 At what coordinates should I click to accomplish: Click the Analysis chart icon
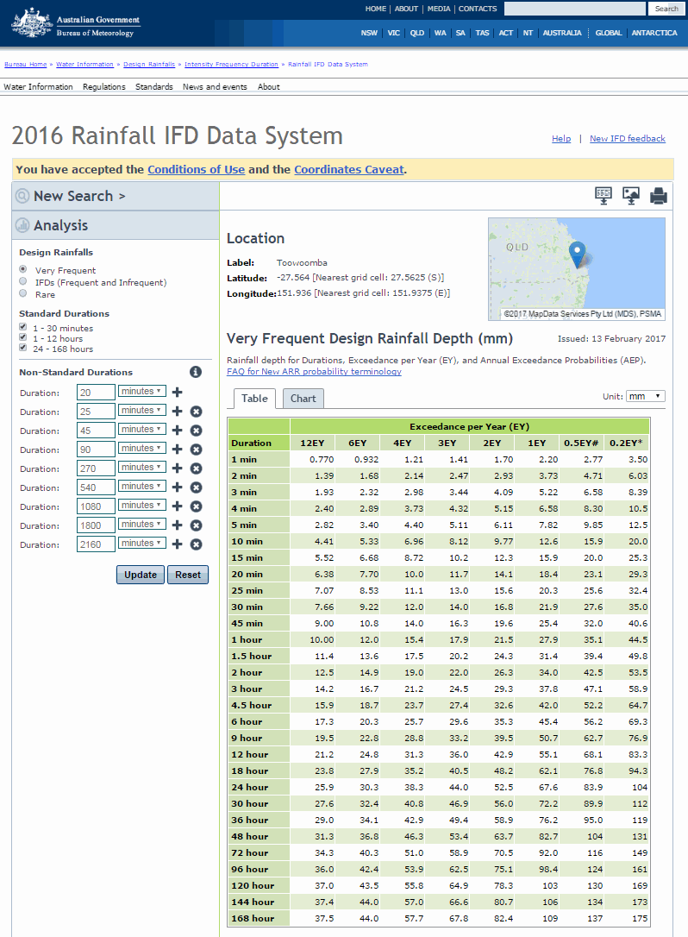pos(22,225)
